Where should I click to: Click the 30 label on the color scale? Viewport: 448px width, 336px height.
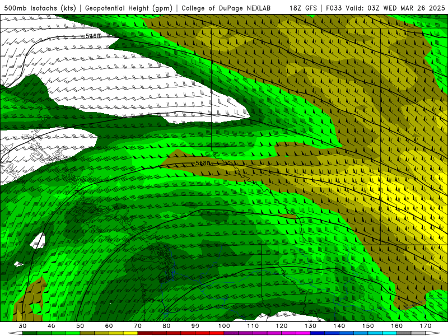pyautogui.click(x=22, y=326)
